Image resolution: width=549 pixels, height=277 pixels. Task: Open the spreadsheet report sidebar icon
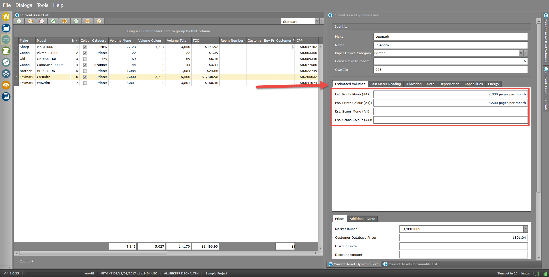6,97
